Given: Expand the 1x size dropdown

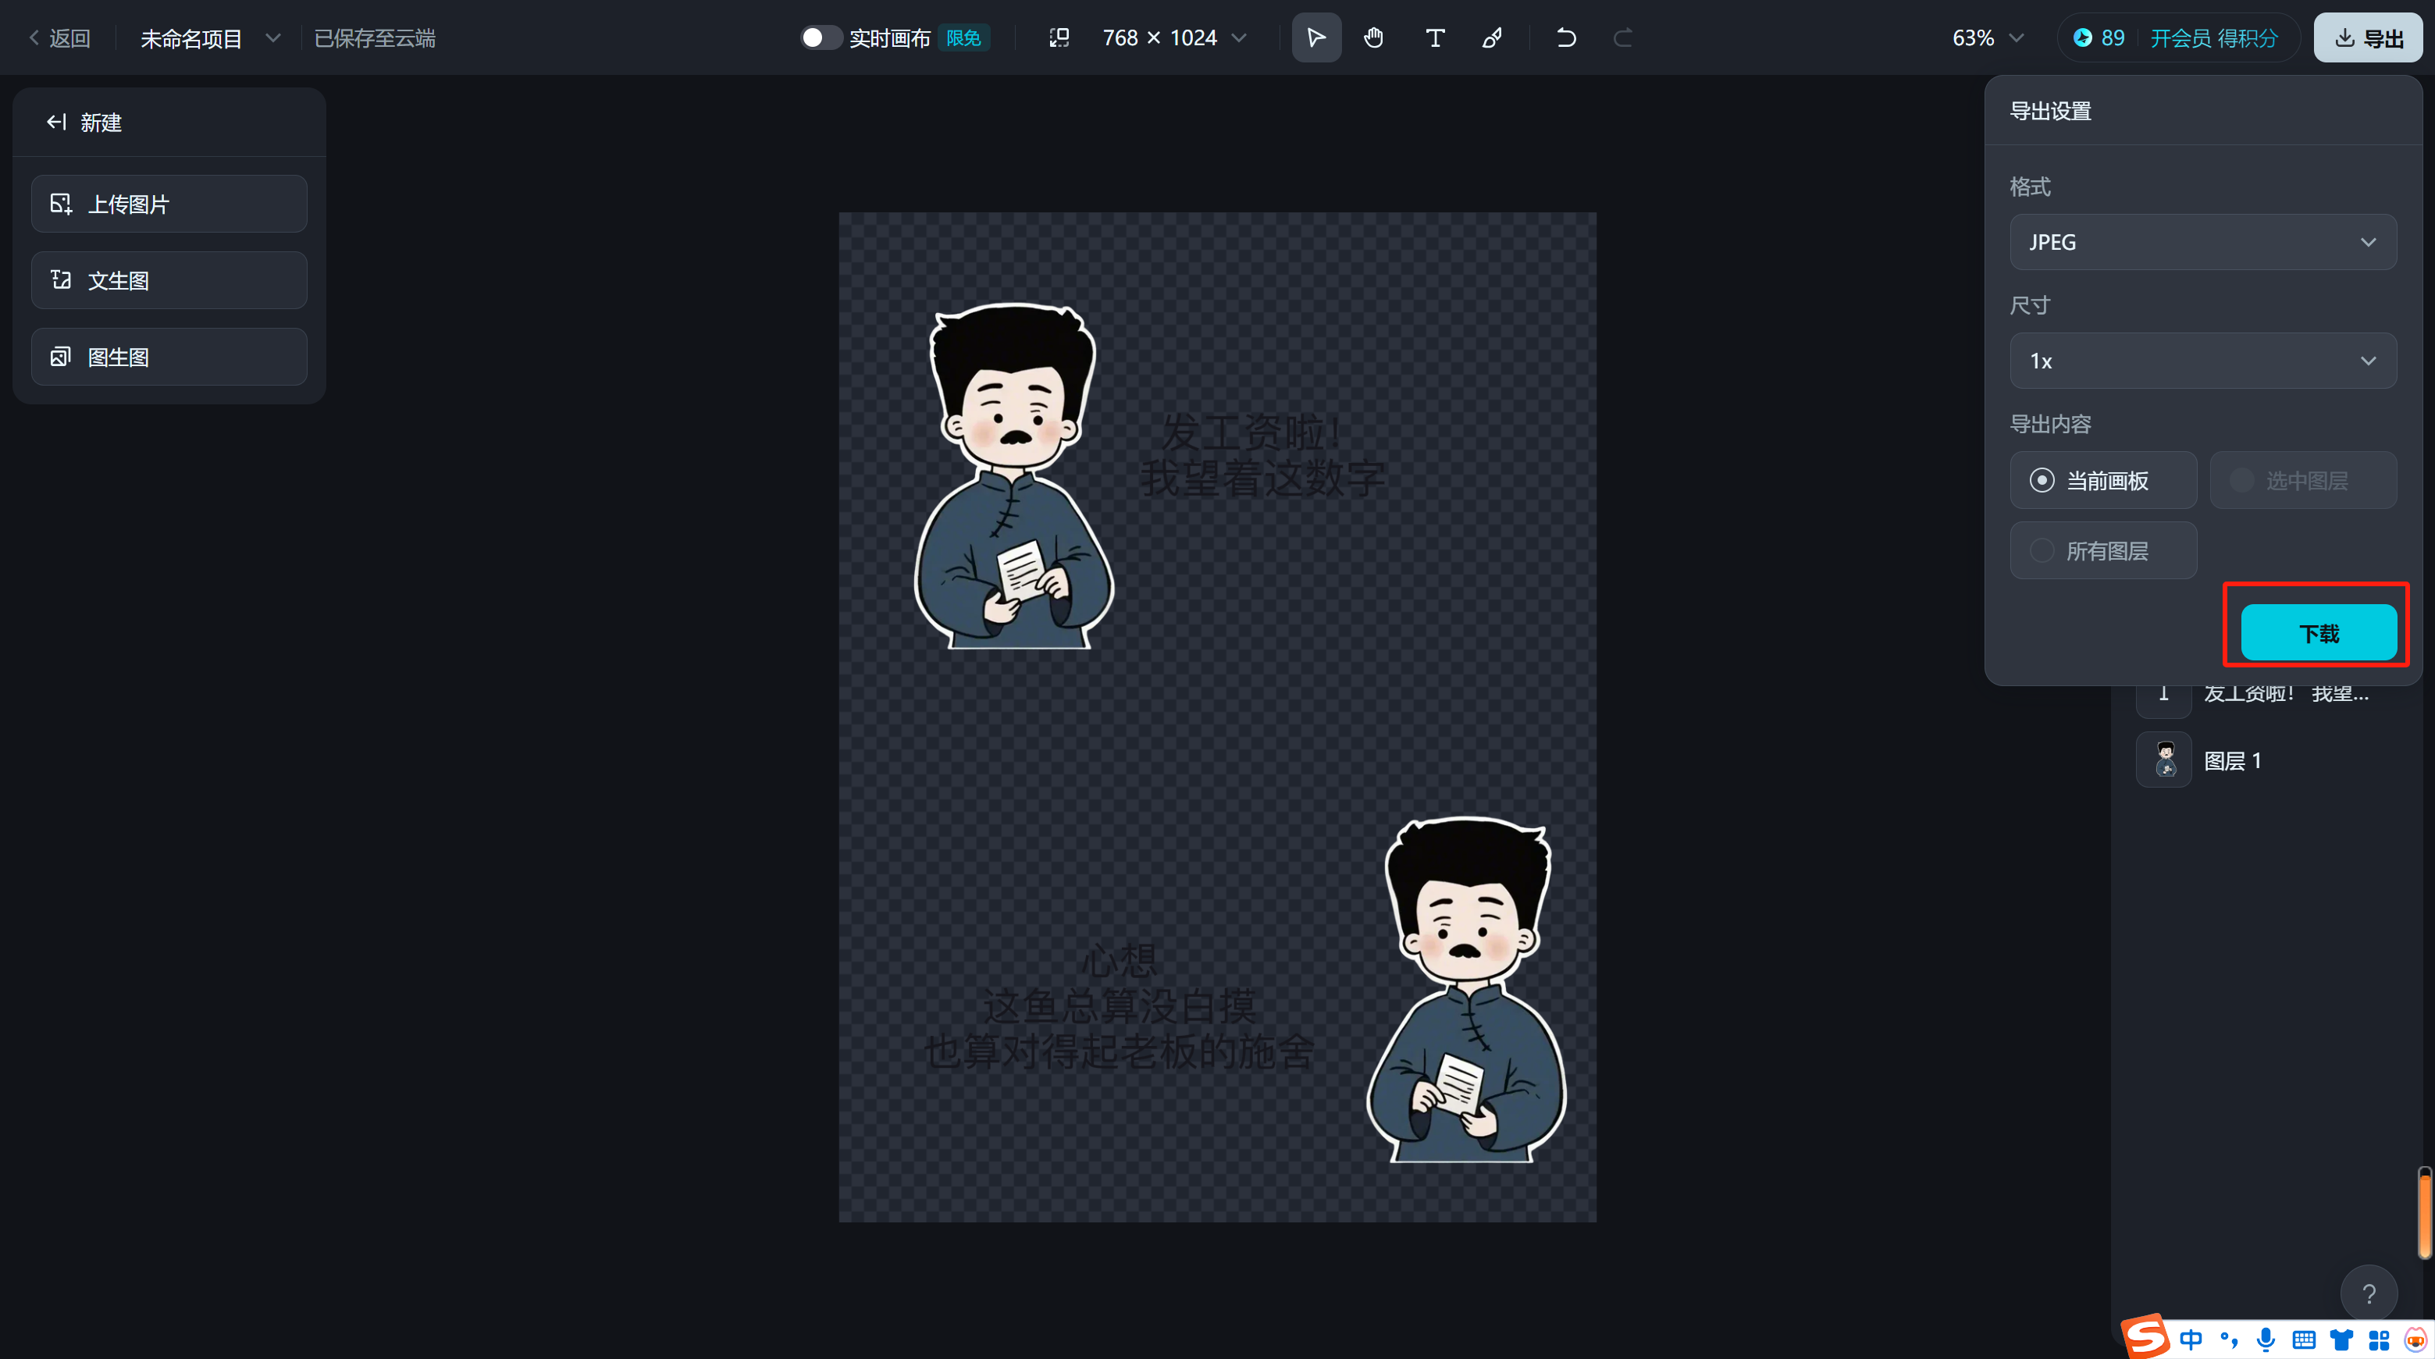Looking at the screenshot, I should point(2202,361).
